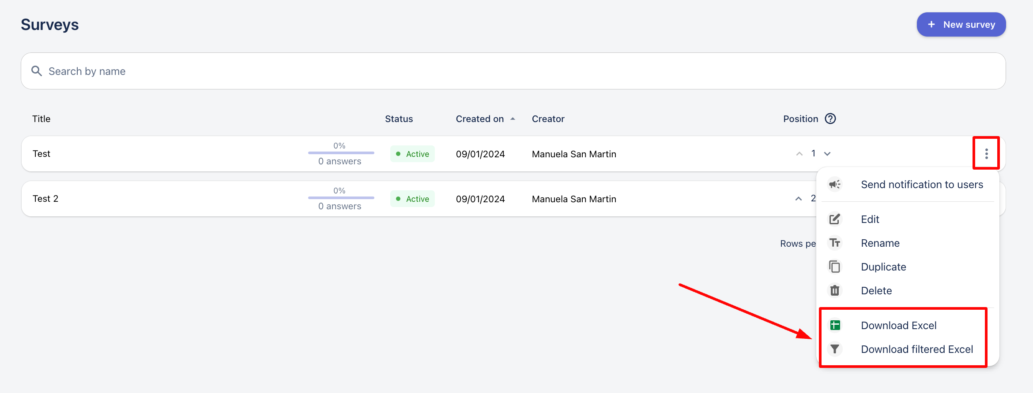Click the three-dot menu for Test survey
Image resolution: width=1033 pixels, height=393 pixels.
pyautogui.click(x=986, y=154)
